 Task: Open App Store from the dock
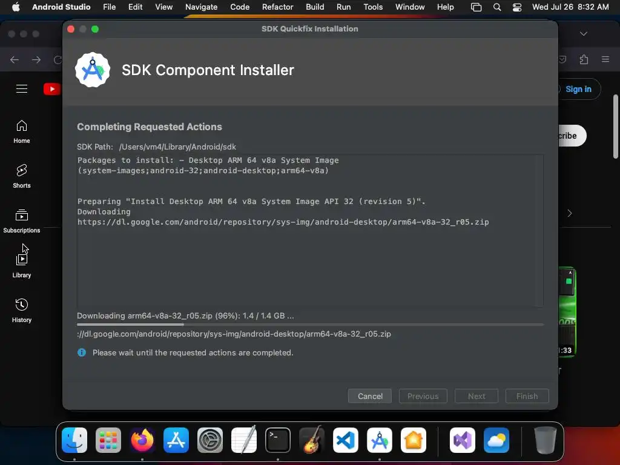176,440
